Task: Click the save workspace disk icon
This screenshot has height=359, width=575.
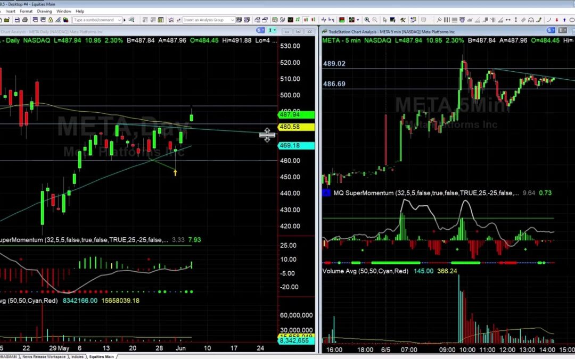Action: click(x=17, y=20)
